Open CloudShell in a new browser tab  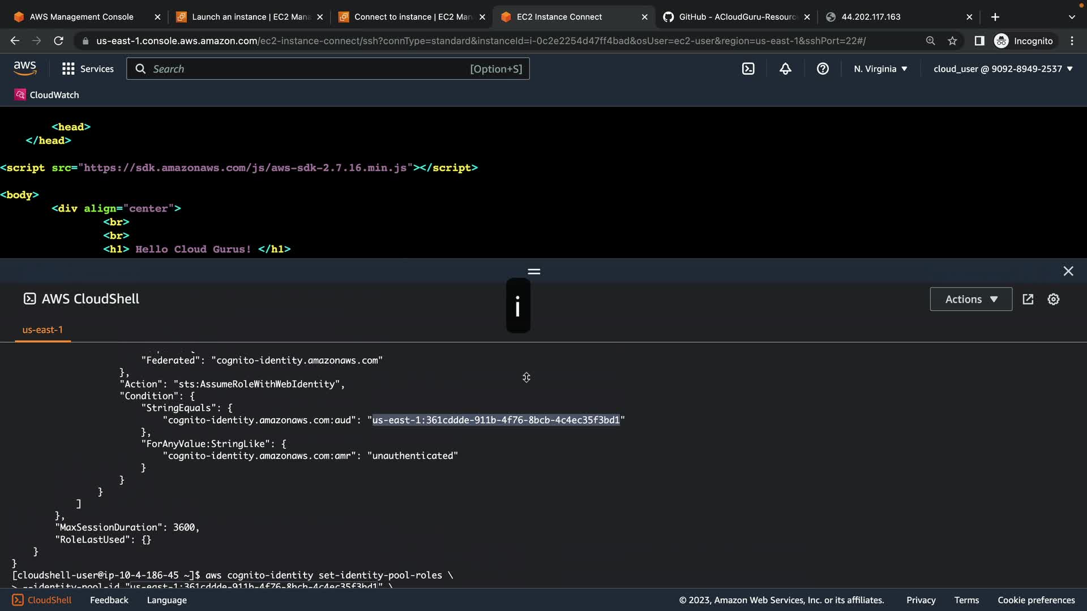tap(1028, 299)
